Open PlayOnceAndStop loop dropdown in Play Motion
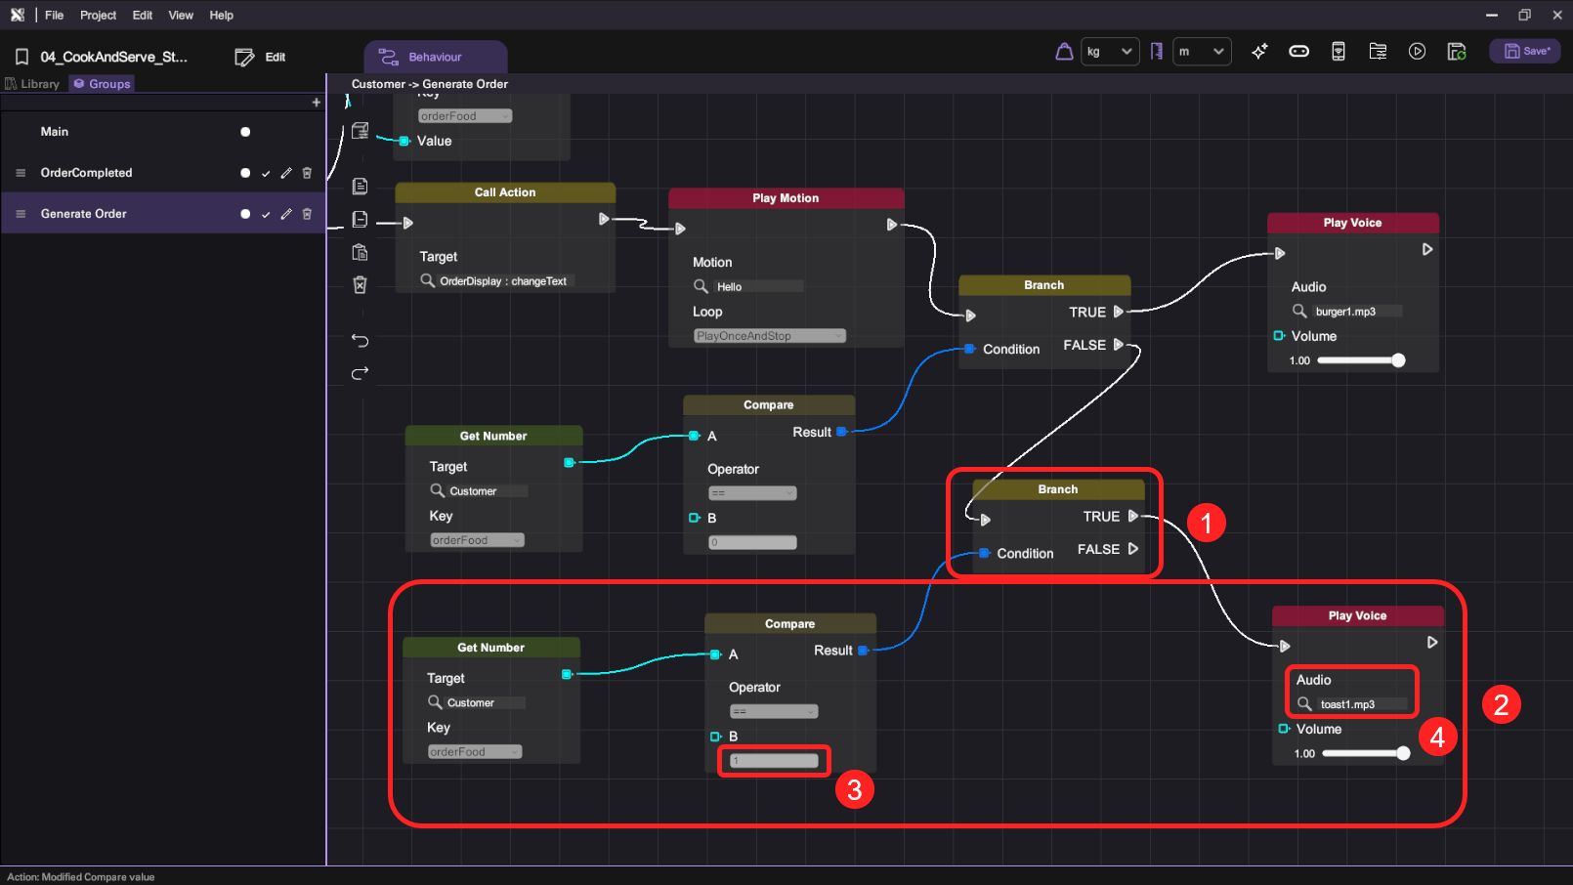The width and height of the screenshot is (1573, 885). [769, 336]
